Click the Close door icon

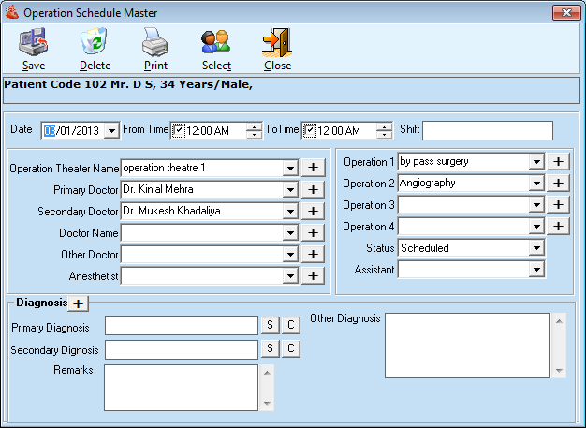coord(277,43)
